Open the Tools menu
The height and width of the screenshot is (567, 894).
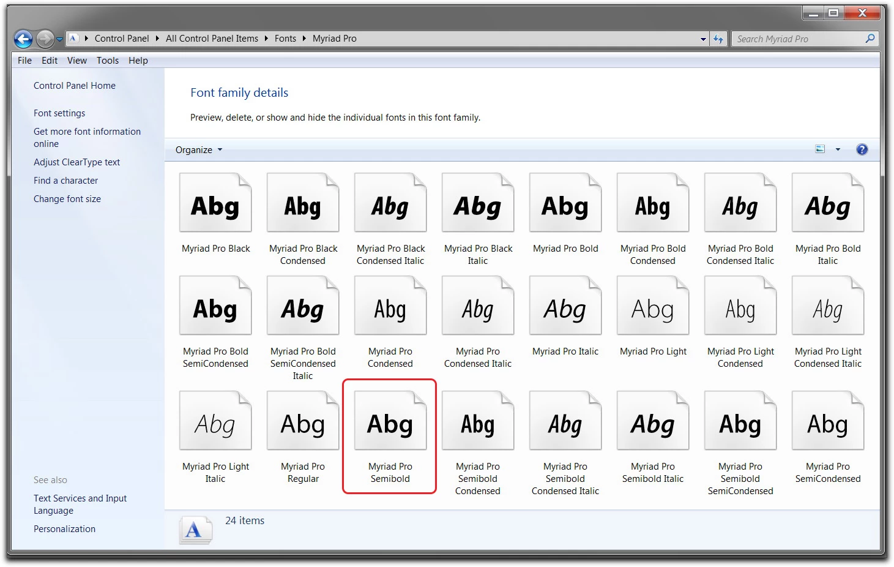point(108,61)
